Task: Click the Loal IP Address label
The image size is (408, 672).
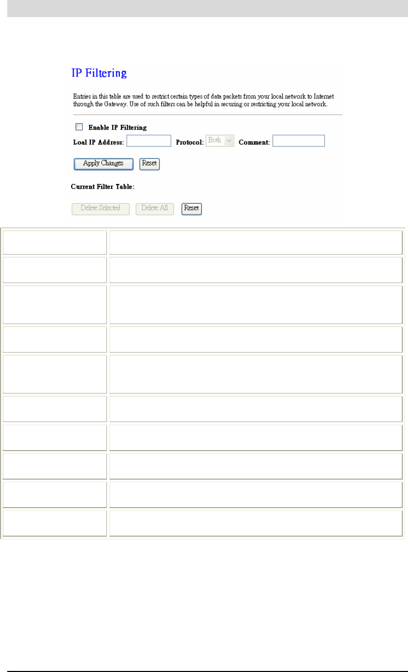Action: [x=98, y=142]
